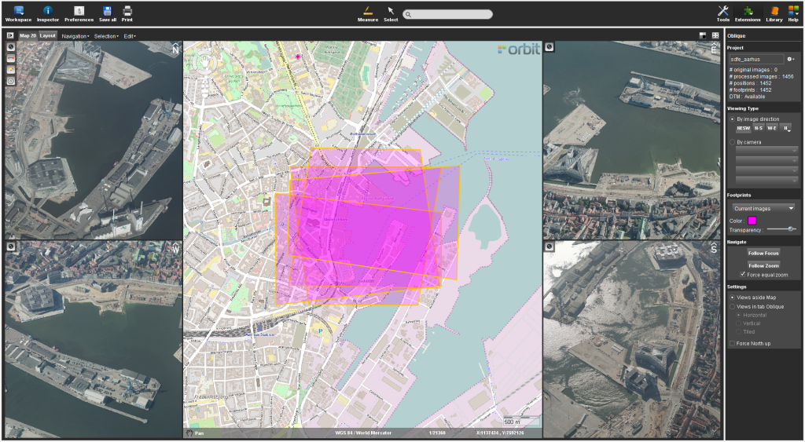Click the Save all icon
Viewport: 805px width, 442px height.
(x=108, y=13)
